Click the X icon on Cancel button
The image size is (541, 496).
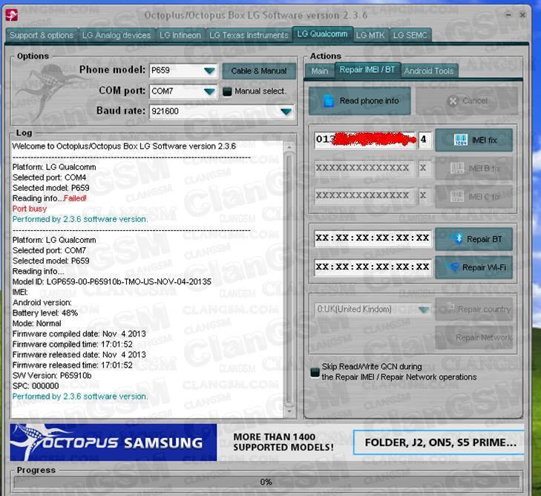[453, 101]
